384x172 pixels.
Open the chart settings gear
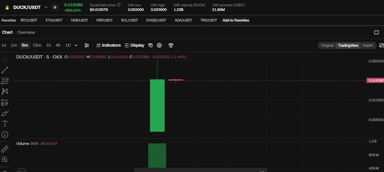tap(159, 45)
